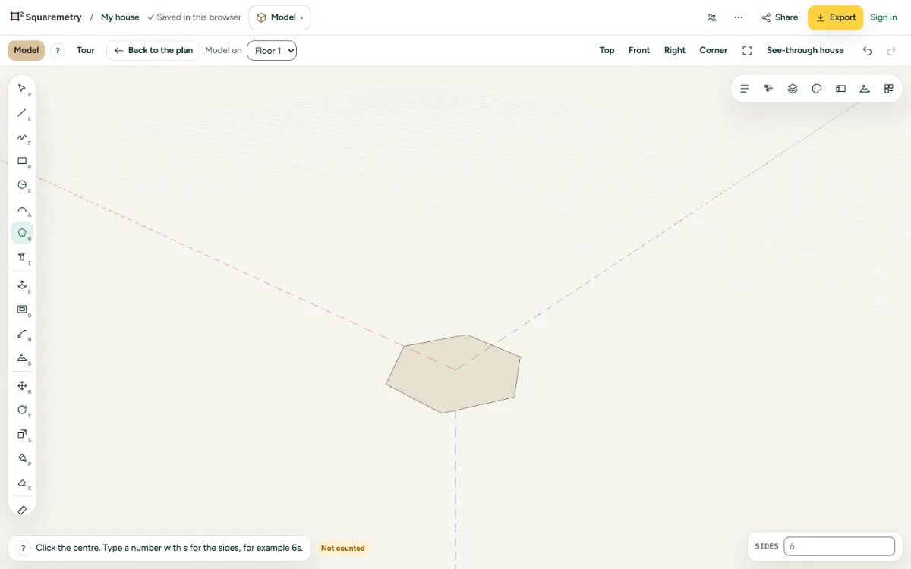Select the arrow Select tool
Viewport: 911px width, 569px height.
pos(22,88)
